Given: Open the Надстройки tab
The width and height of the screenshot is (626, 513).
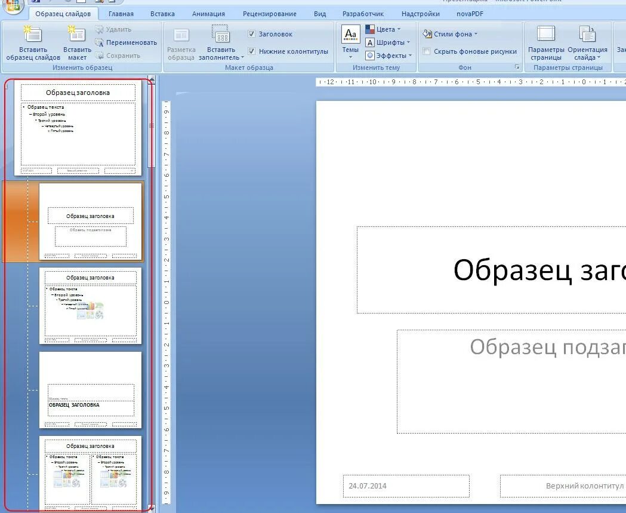Looking at the screenshot, I should tap(420, 14).
